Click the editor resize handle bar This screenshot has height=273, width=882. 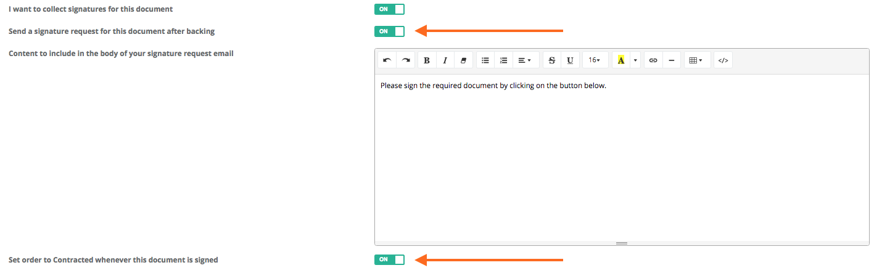click(x=622, y=243)
